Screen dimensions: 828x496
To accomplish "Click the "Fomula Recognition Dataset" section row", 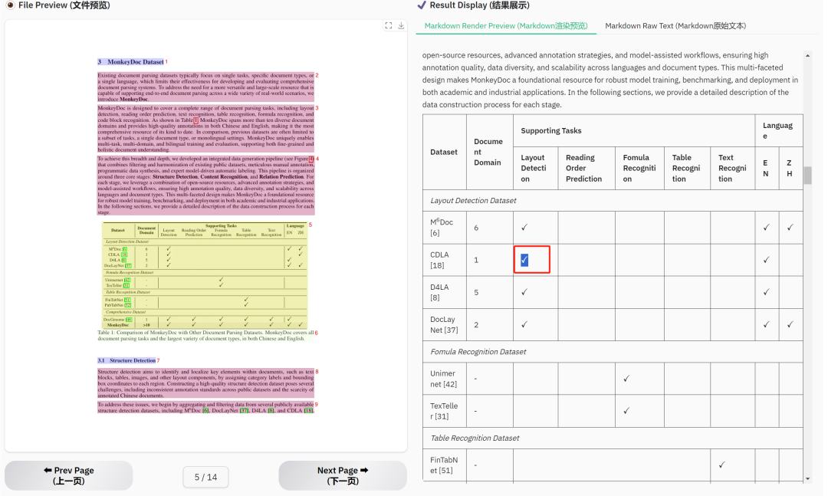I will [613, 352].
